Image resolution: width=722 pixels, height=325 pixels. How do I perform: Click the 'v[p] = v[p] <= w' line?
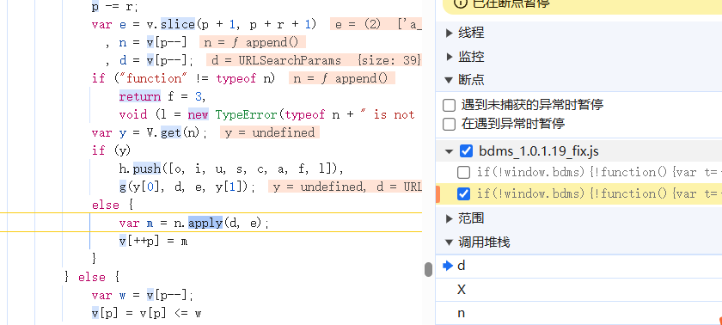[146, 314]
